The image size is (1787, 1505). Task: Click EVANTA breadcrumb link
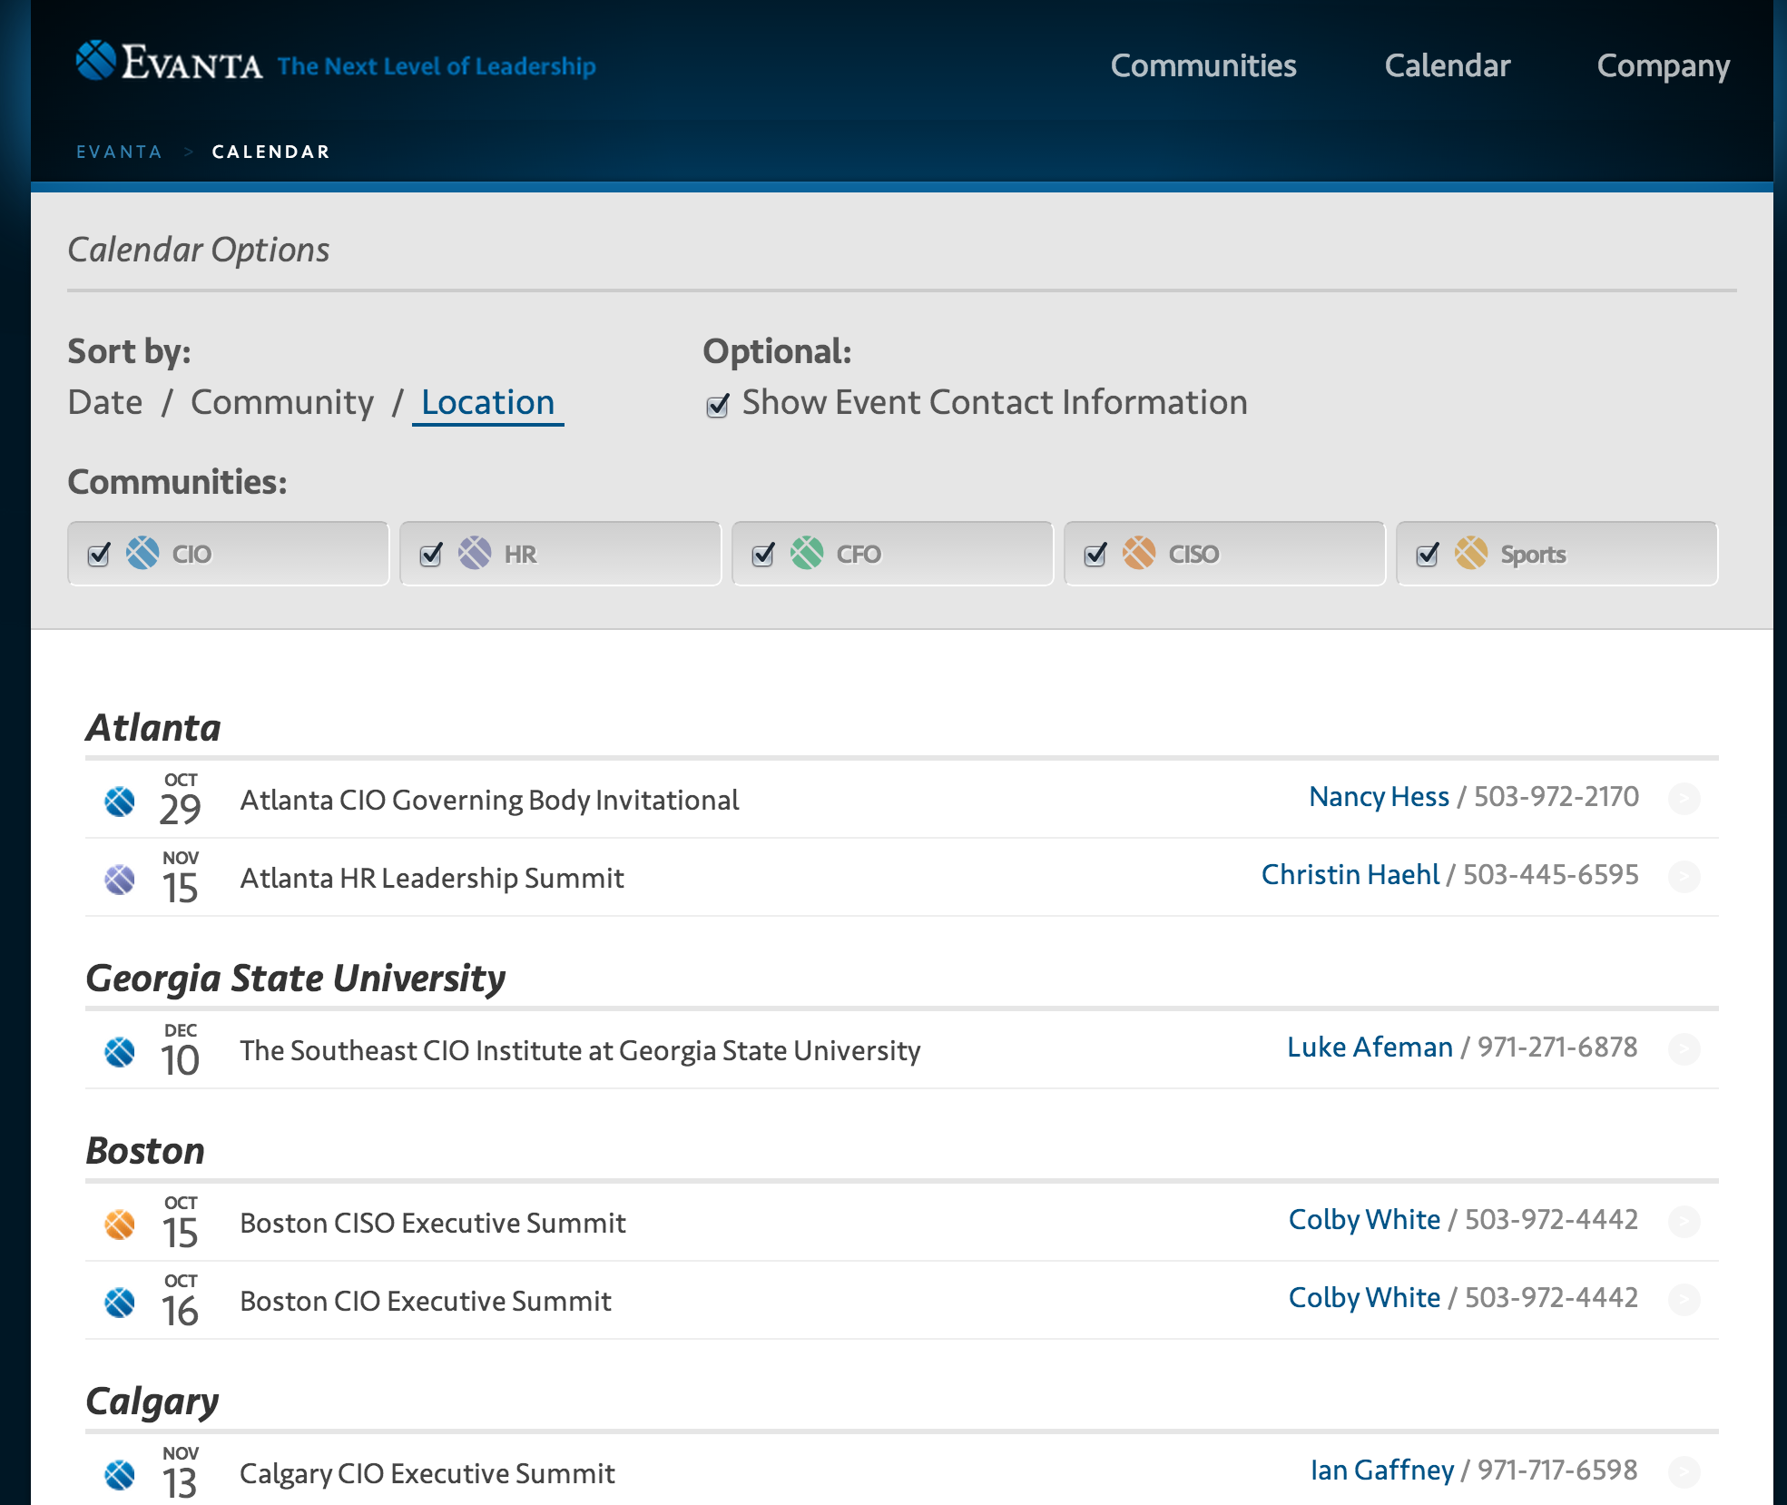coord(119,152)
